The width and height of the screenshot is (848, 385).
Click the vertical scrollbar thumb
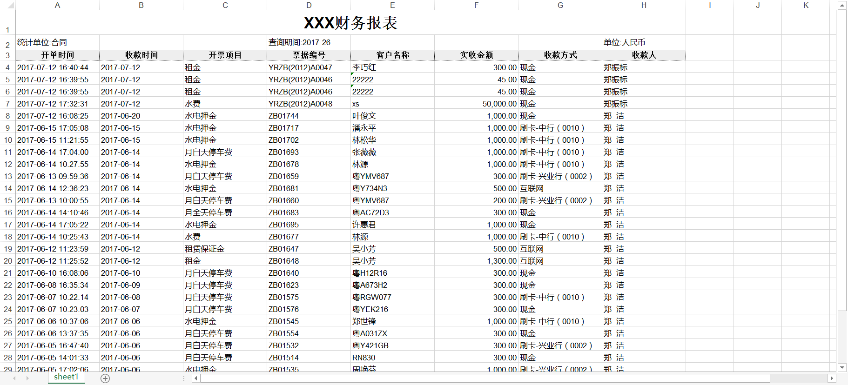842,160
